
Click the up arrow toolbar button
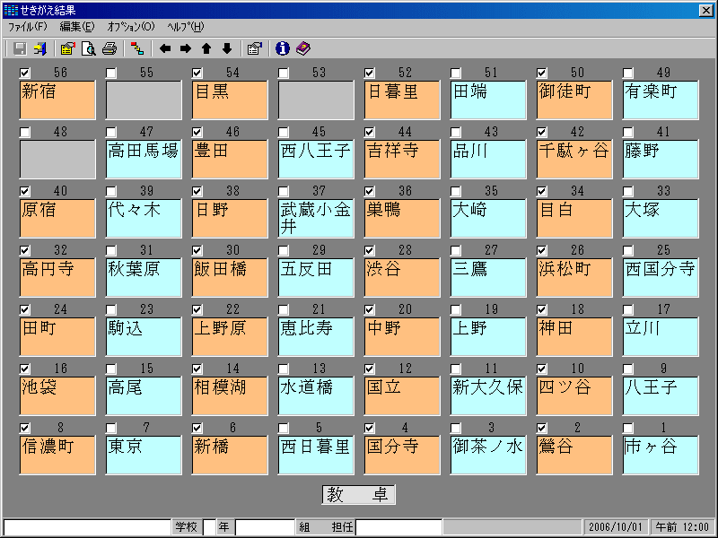(206, 48)
